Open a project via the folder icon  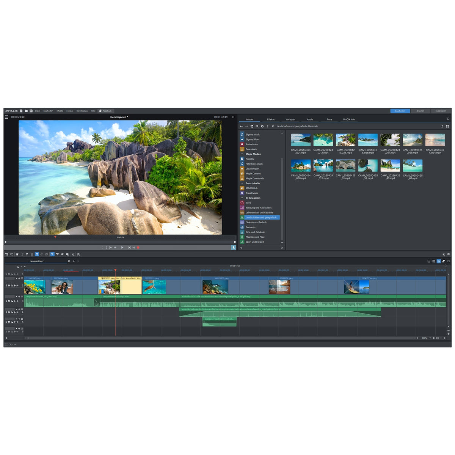(x=26, y=111)
